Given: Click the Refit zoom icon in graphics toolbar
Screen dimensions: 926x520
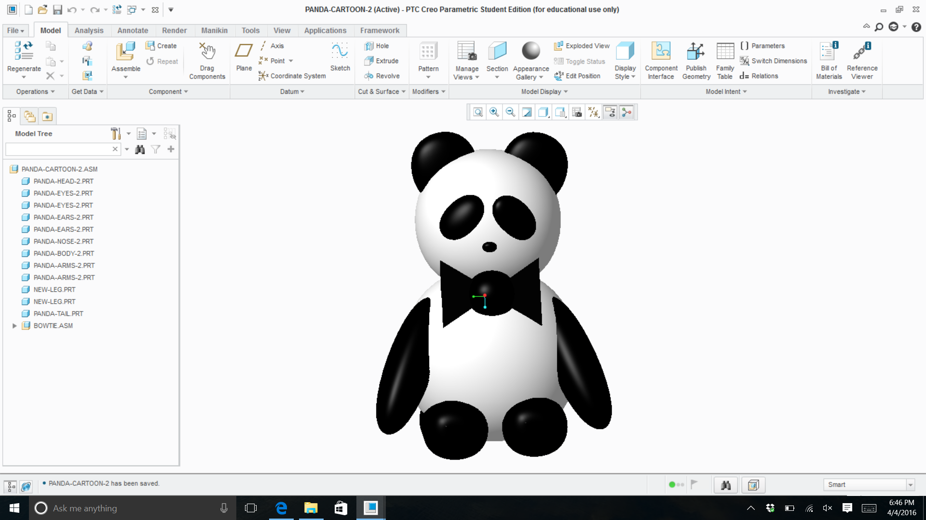Looking at the screenshot, I should [x=478, y=113].
